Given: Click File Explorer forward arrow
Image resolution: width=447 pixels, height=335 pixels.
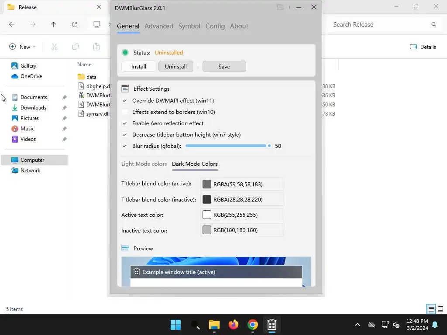Looking at the screenshot, I should (x=33, y=24).
